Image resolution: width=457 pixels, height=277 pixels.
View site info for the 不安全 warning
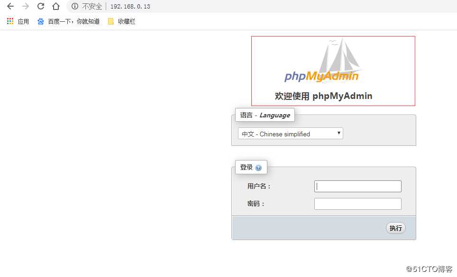coord(75,6)
